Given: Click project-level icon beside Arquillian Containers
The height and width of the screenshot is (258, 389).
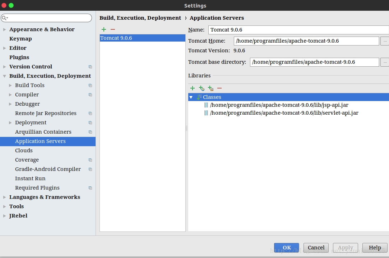Looking at the screenshot, I should click(x=90, y=132).
